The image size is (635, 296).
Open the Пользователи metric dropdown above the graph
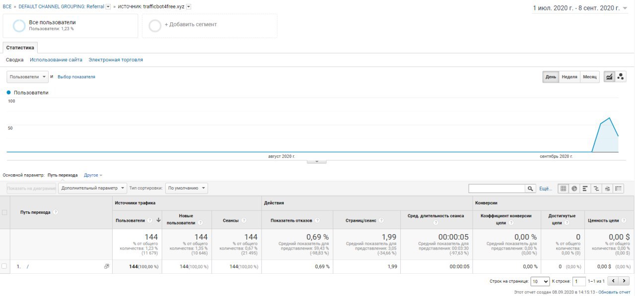click(x=27, y=77)
